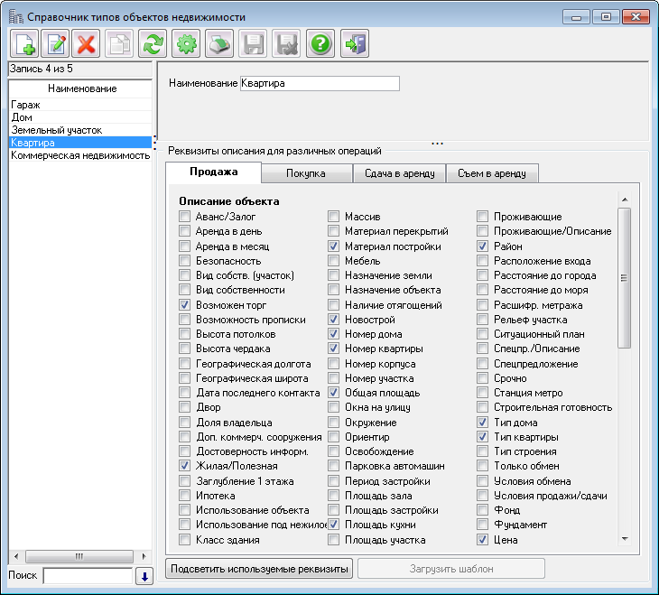
Task: Delete record with the red X icon
Action: coord(87,43)
